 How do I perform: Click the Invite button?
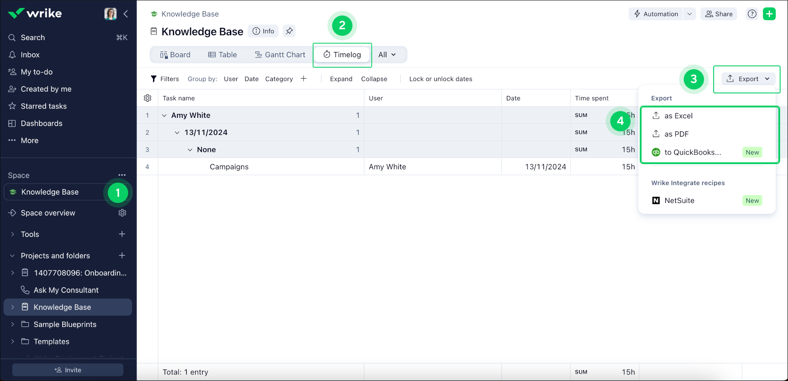pyautogui.click(x=68, y=370)
